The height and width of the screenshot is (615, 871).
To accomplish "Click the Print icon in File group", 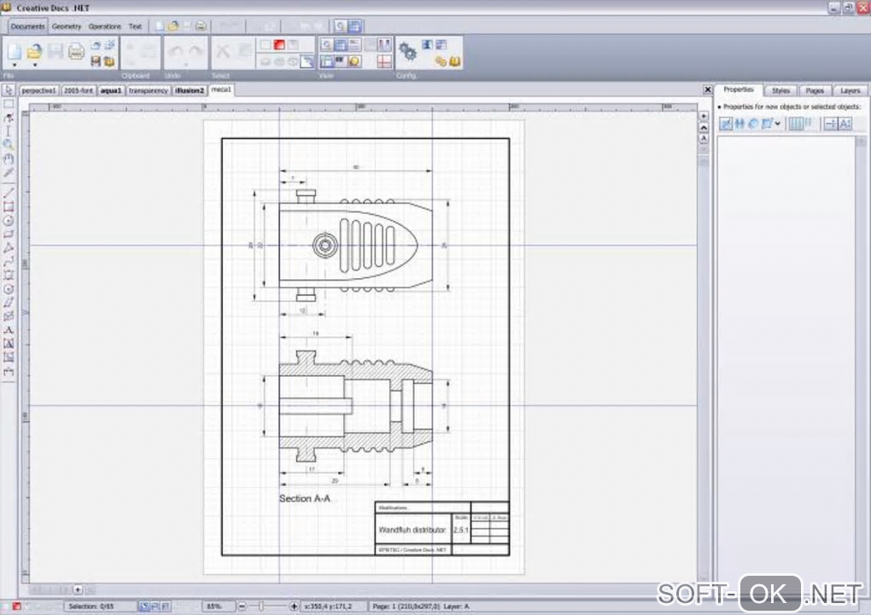I will [x=75, y=52].
